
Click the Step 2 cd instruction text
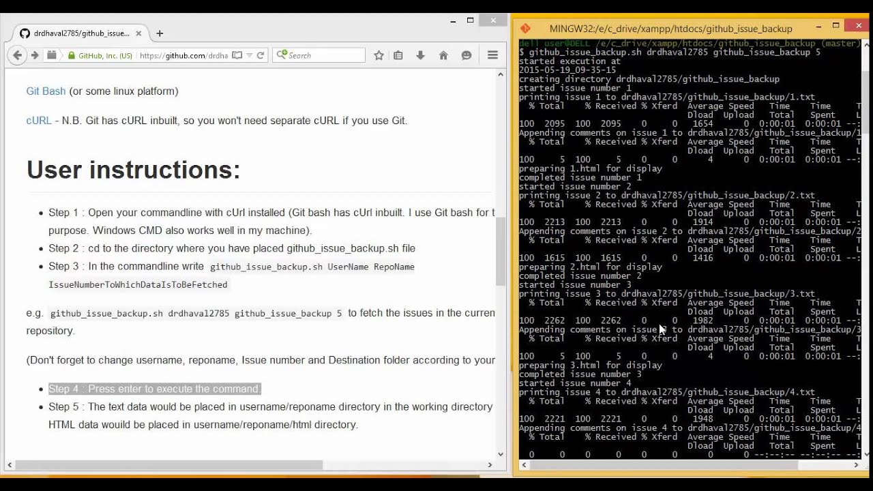pyautogui.click(x=232, y=248)
